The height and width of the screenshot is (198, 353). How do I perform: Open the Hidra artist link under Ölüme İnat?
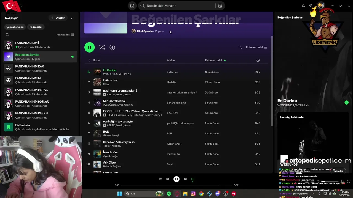point(106,84)
